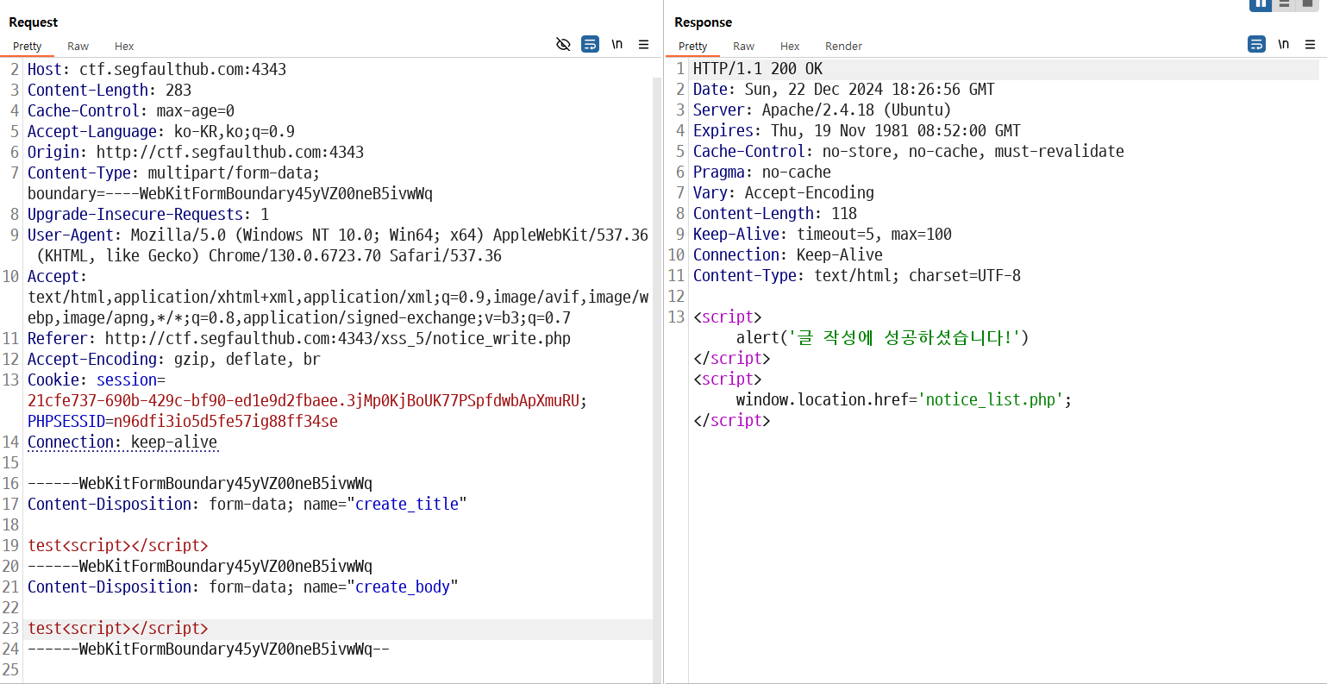Click the Cookie: session= line

[x=97, y=380]
